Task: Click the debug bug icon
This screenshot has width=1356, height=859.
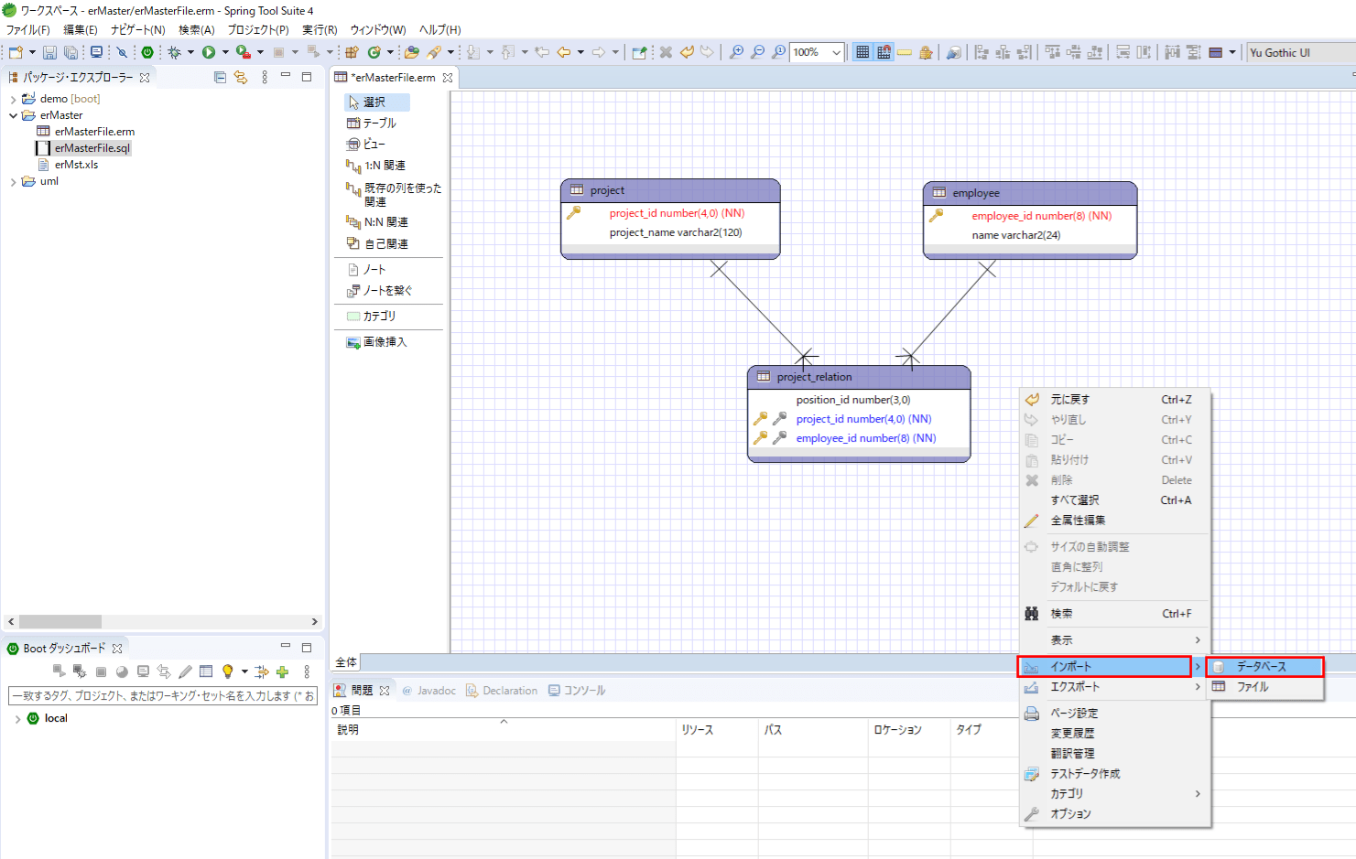Action: click(x=174, y=52)
